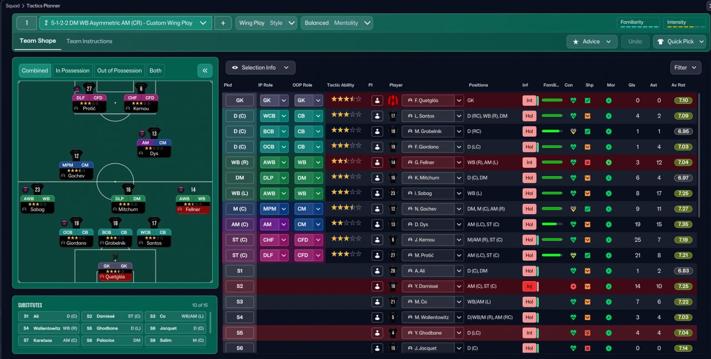Show Out of Possession pitch view
711x359 pixels.
[119, 71]
